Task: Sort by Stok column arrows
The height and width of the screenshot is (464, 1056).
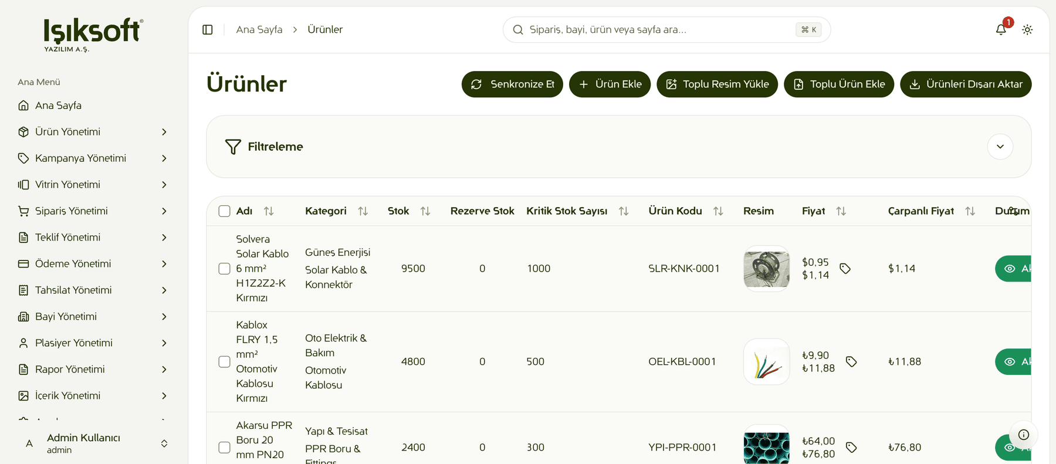Action: [x=425, y=211]
